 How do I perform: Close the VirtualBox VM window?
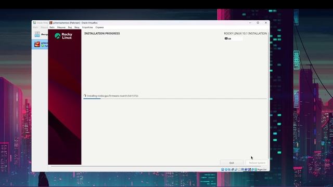266,23
